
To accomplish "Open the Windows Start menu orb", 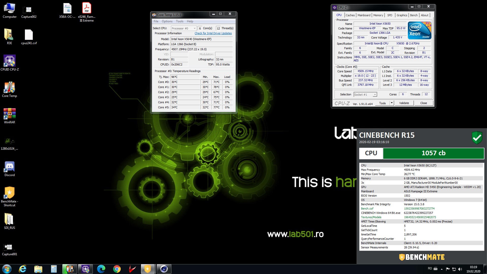I will click(x=7, y=269).
